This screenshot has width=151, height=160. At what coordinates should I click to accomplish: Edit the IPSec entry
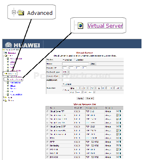[x=117, y=138]
